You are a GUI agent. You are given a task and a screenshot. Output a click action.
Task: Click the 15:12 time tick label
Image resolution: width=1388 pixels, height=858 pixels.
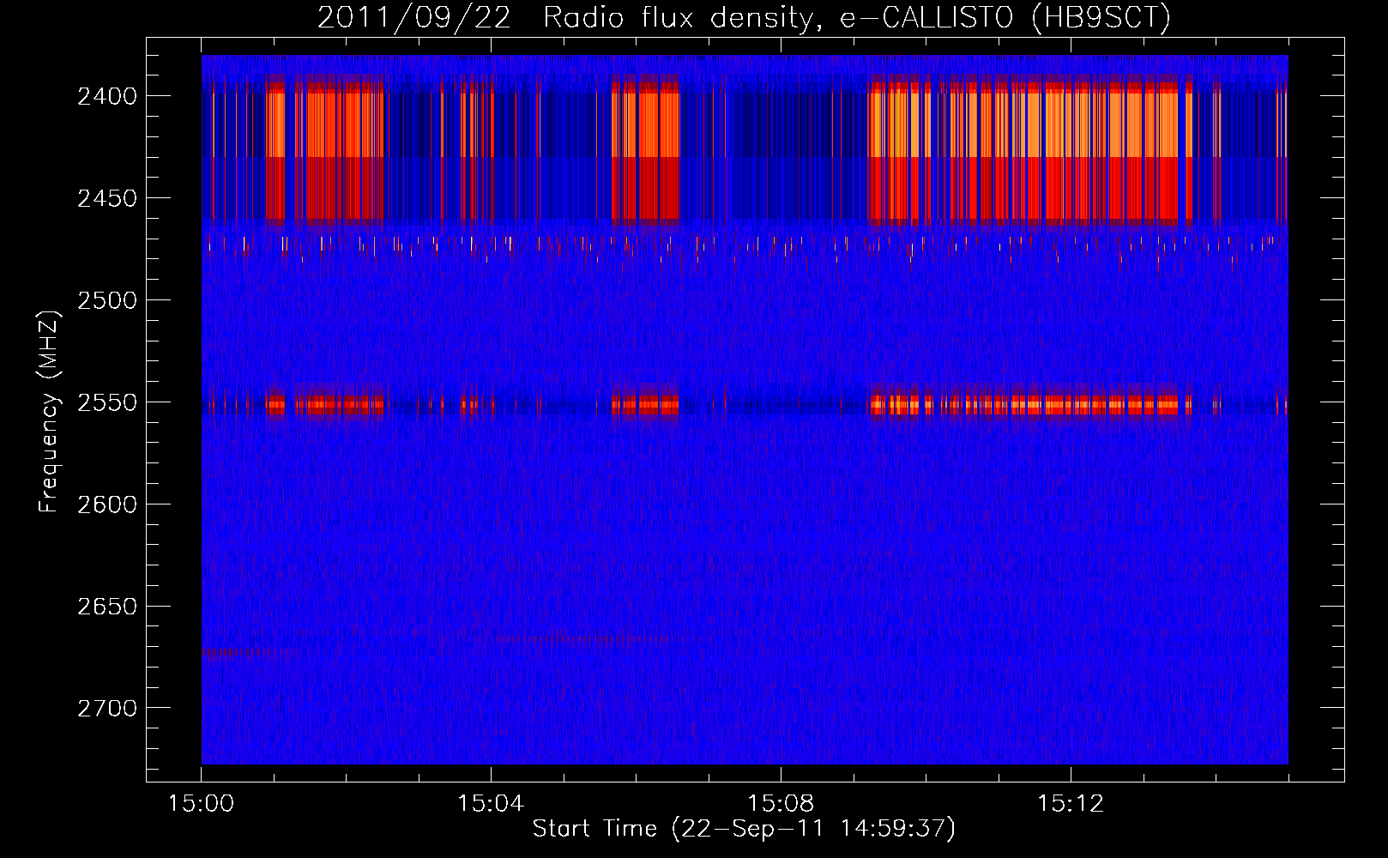point(1071,804)
